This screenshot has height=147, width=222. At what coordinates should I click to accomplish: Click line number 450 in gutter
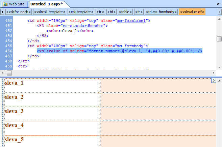coord(9,21)
